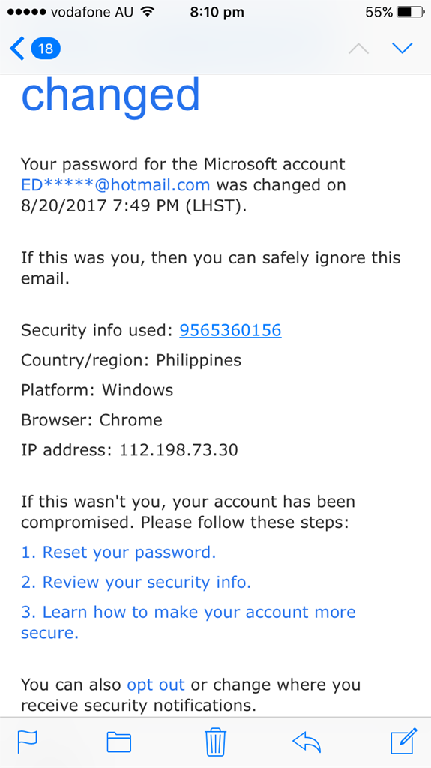Image resolution: width=431 pixels, height=768 pixels.
Task: Move message using the folder icon
Action: click(x=119, y=742)
